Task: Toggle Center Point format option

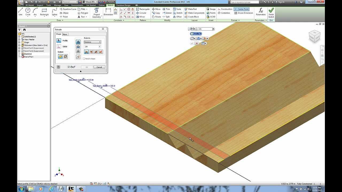Action: (242, 9)
